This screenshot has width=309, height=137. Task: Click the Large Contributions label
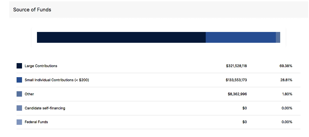point(41,66)
